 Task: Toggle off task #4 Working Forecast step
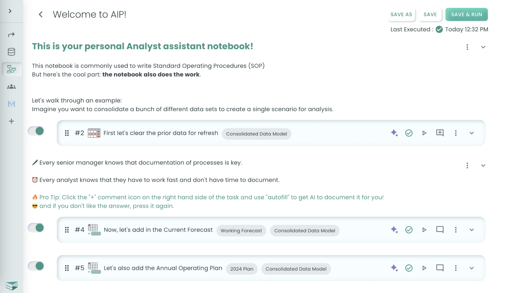36,228
